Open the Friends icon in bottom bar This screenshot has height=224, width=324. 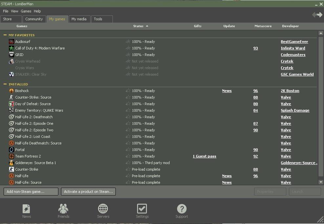(x=63, y=209)
